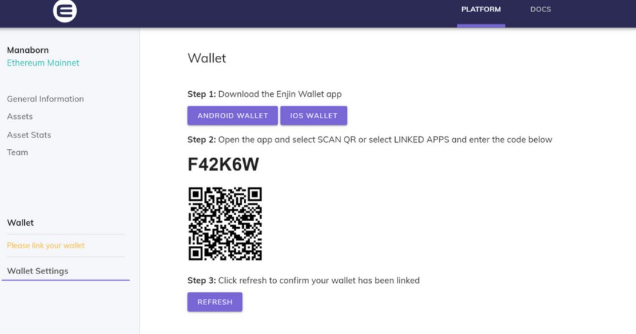The height and width of the screenshot is (334, 636).
Task: Open the Team section
Action: tap(18, 152)
